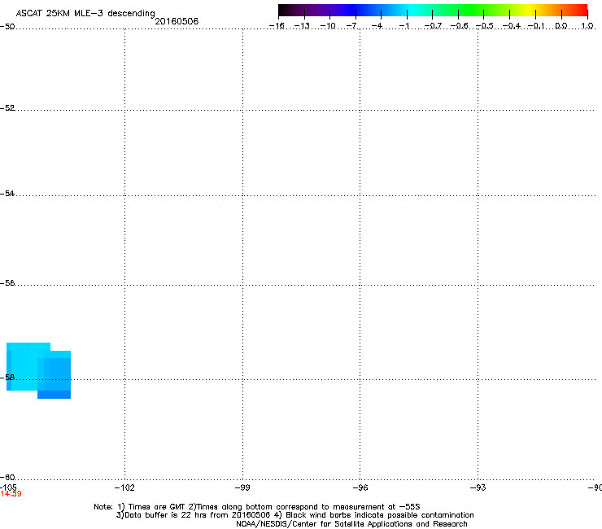This screenshot has height=529, width=602.
Task: Click the red pass timestamp below -105
Action: [11, 494]
